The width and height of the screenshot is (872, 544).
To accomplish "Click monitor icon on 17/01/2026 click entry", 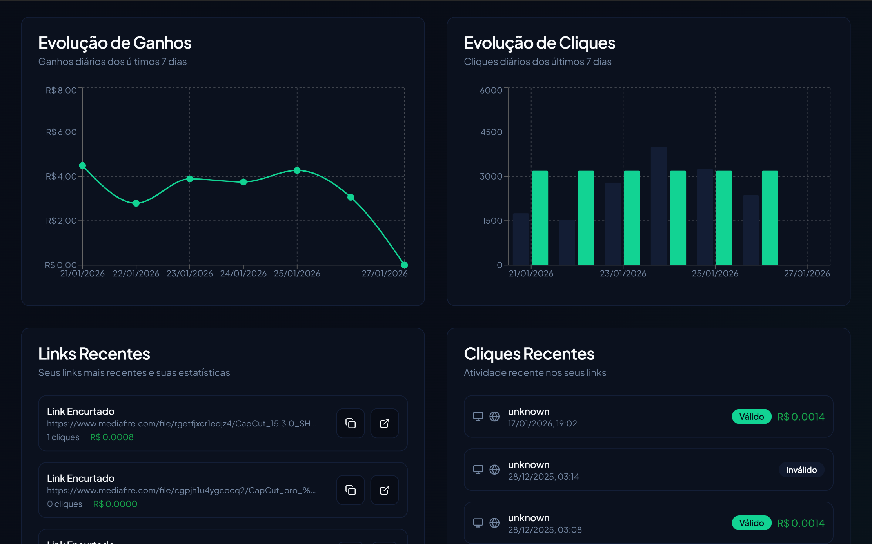I will pos(478,416).
